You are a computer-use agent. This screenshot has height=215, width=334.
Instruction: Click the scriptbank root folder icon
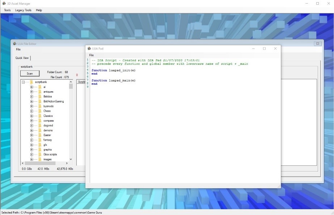click(31, 82)
